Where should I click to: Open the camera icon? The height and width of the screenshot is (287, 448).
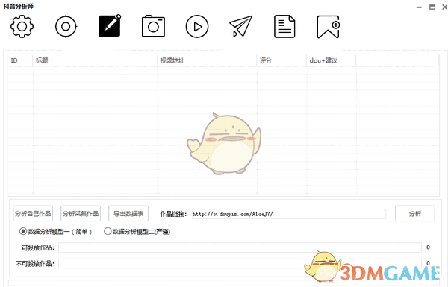point(153,26)
